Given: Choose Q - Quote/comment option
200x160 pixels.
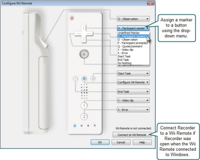Looking at the screenshot, I should coord(133,46).
